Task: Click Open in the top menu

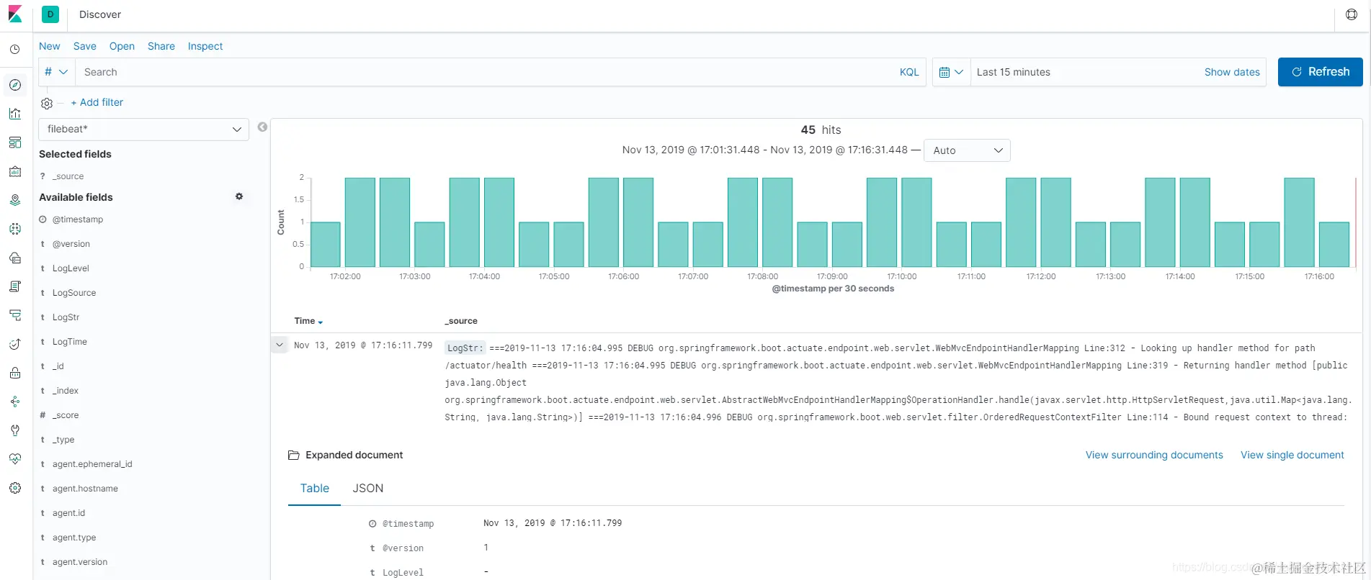Action: [x=122, y=46]
